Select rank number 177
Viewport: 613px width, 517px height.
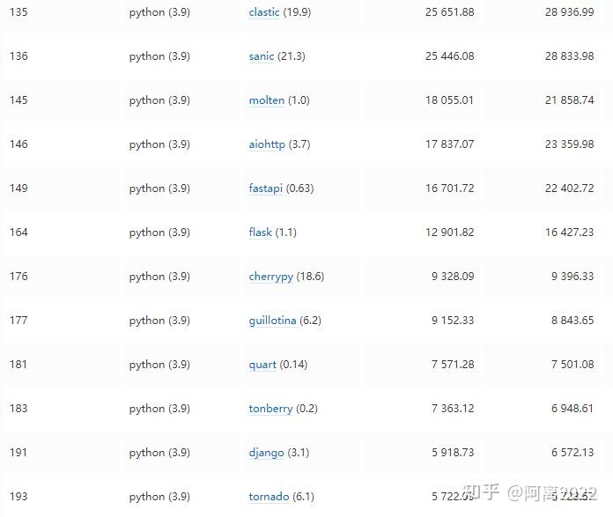[x=18, y=321]
